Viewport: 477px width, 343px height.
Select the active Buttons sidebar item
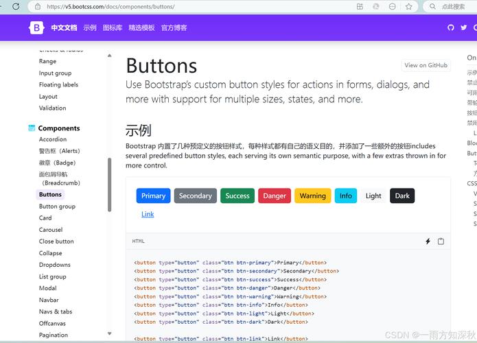point(50,195)
